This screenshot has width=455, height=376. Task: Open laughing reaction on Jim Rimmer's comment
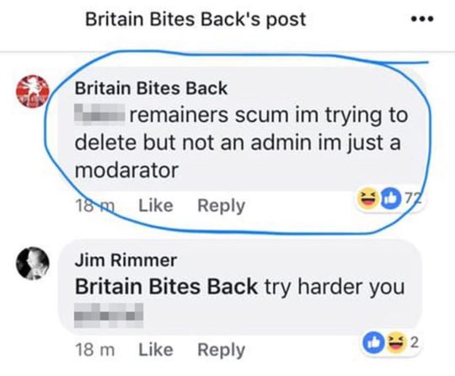click(x=396, y=342)
